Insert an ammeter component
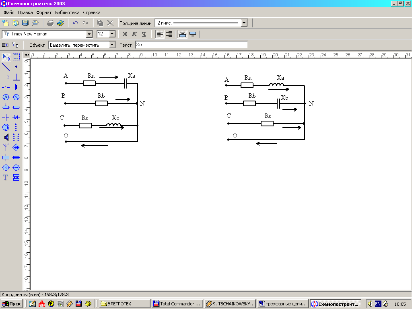This screenshot has height=309, width=412. (6, 97)
